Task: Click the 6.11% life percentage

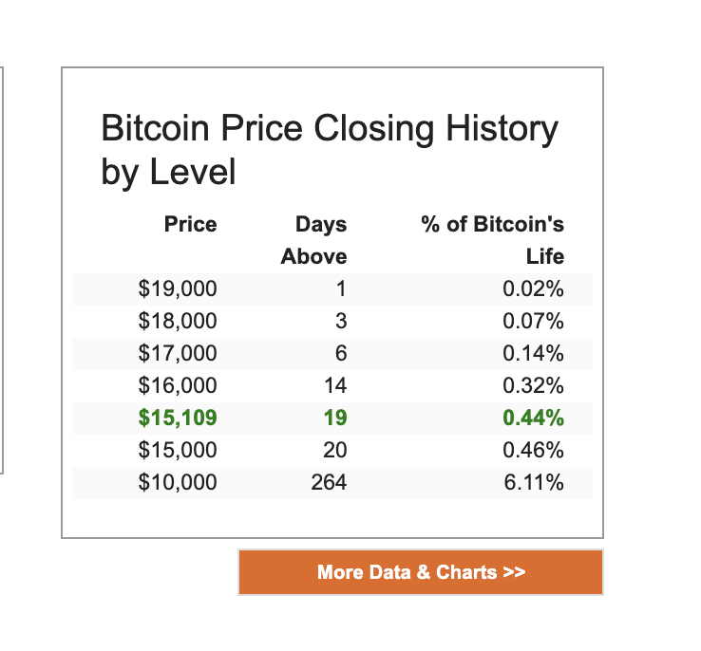Action: click(x=533, y=482)
